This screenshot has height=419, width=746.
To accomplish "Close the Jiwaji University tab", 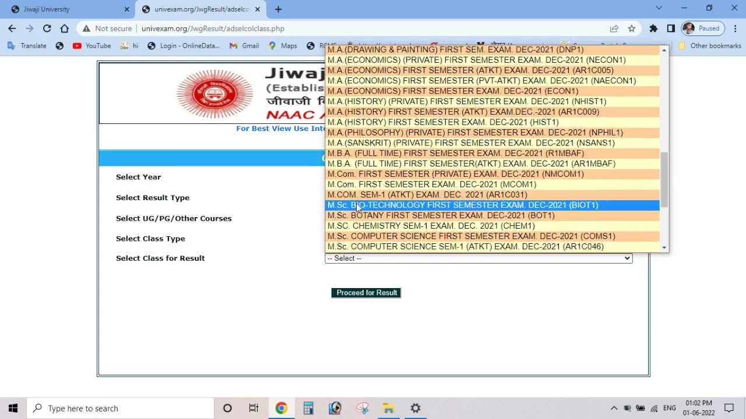I will 127,9.
